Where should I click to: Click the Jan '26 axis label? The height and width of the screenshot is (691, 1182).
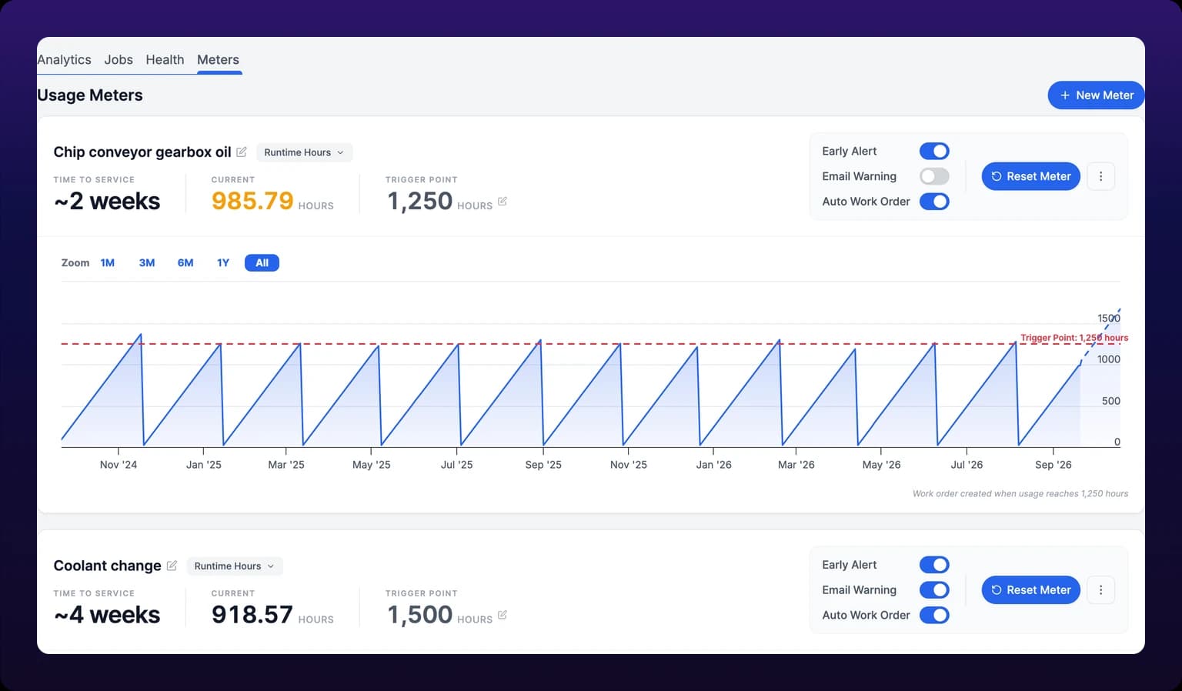pyautogui.click(x=714, y=465)
